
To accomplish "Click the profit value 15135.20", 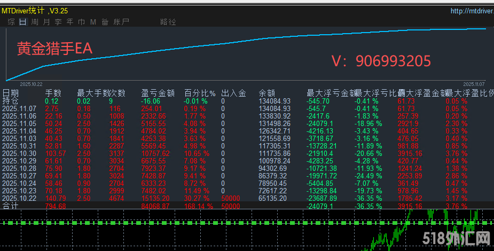I will (155, 199).
